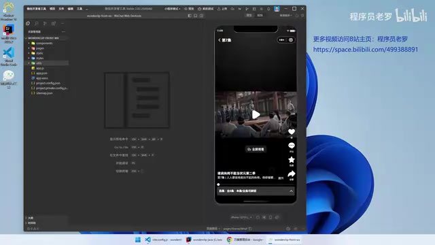435x245 pixels.
Task: Switch to Google Chrome taskbar item
Action: tap(245, 240)
